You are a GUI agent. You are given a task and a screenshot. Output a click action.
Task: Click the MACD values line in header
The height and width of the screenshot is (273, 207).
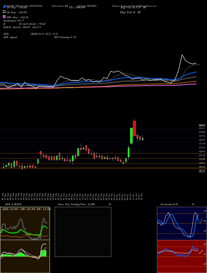(x=22, y=27)
